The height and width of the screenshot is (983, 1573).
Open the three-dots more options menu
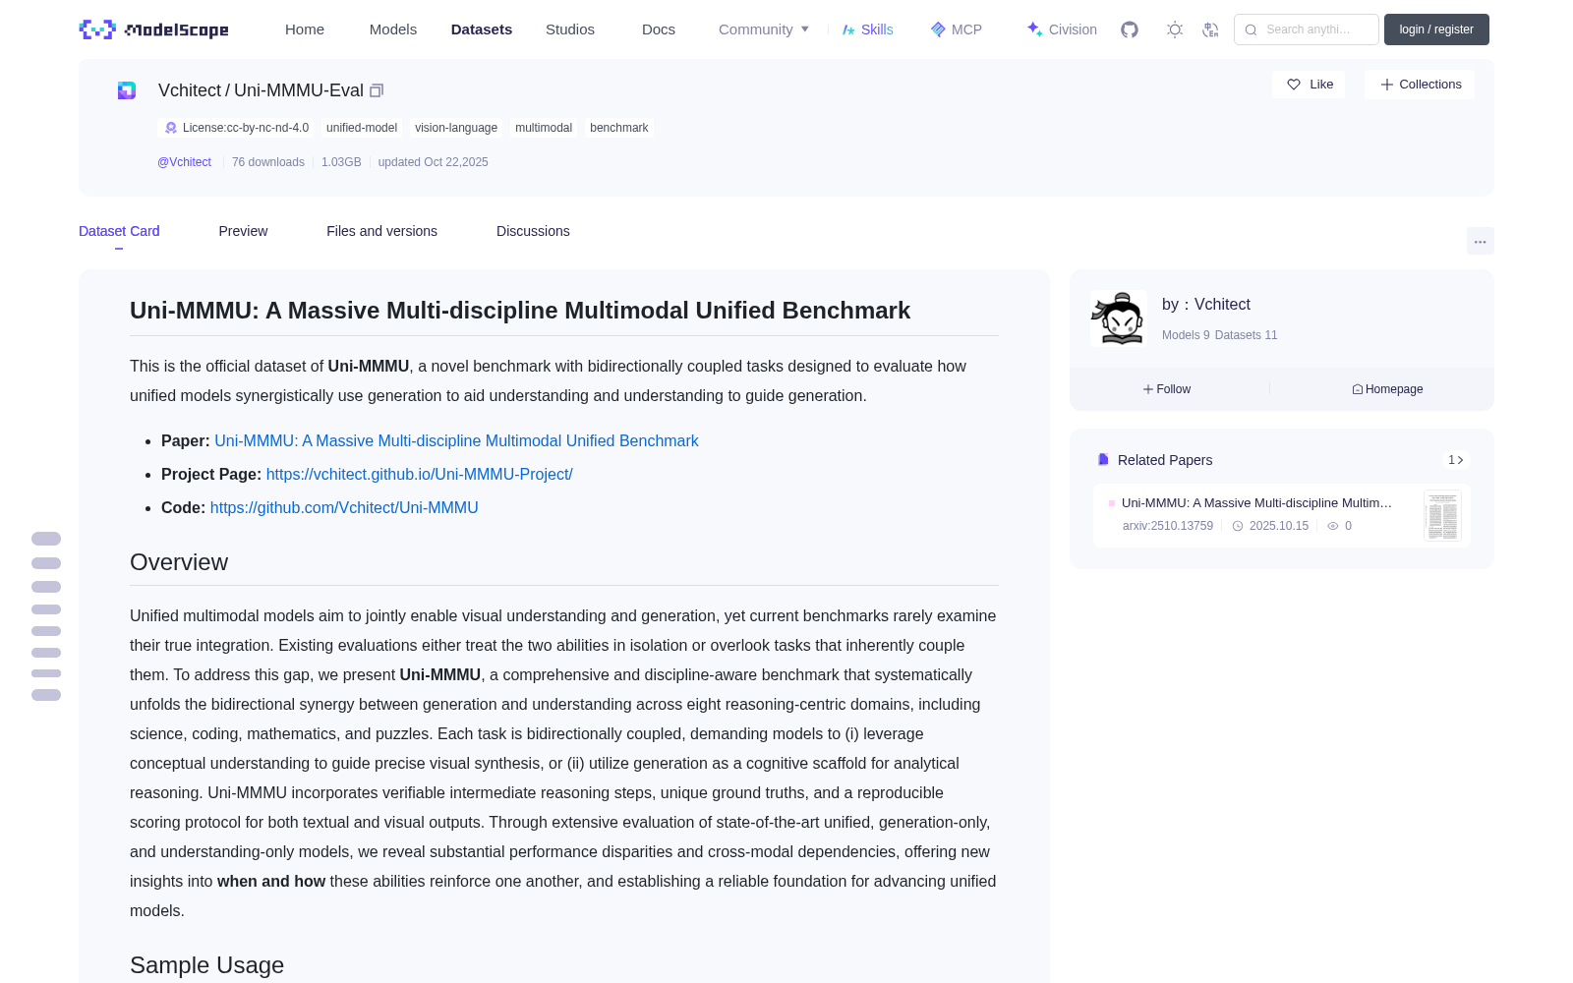[x=1480, y=241]
